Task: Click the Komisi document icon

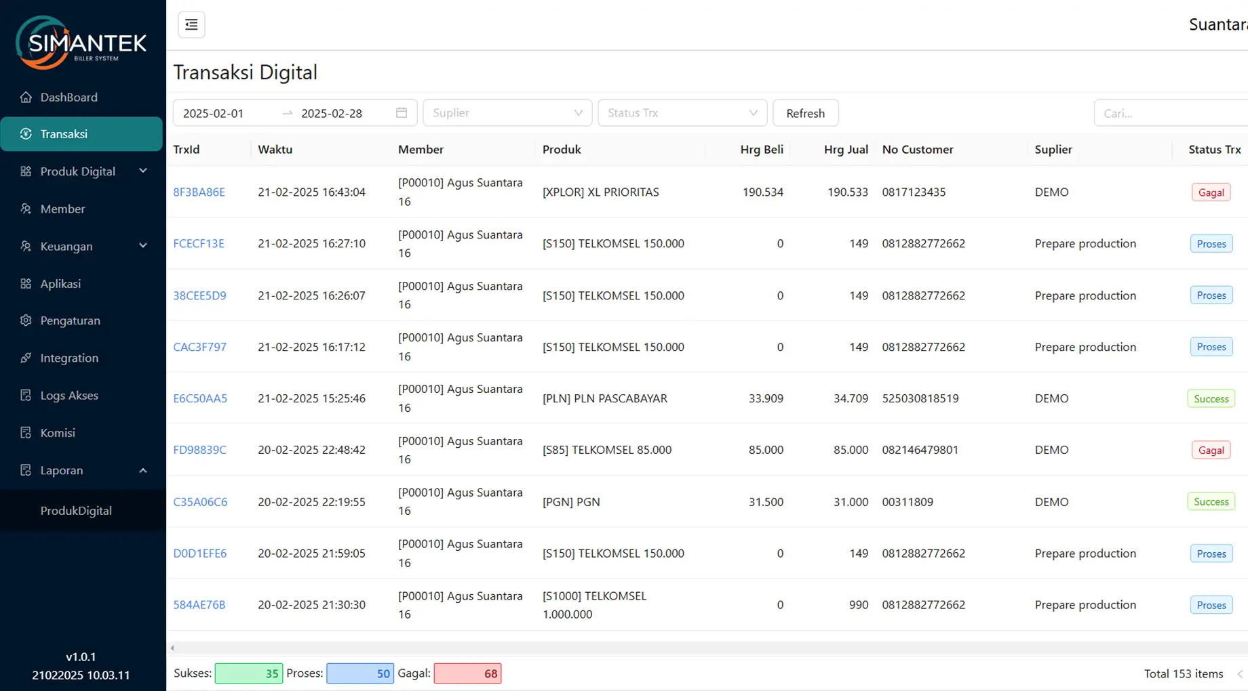Action: click(x=26, y=432)
